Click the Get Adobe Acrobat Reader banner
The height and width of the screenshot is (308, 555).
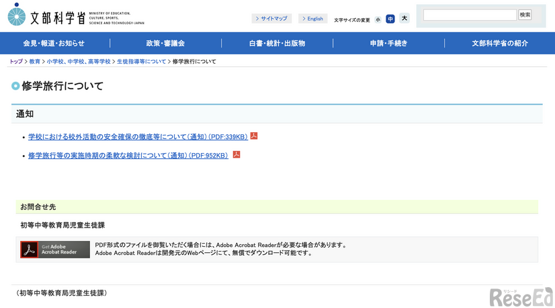click(x=55, y=250)
